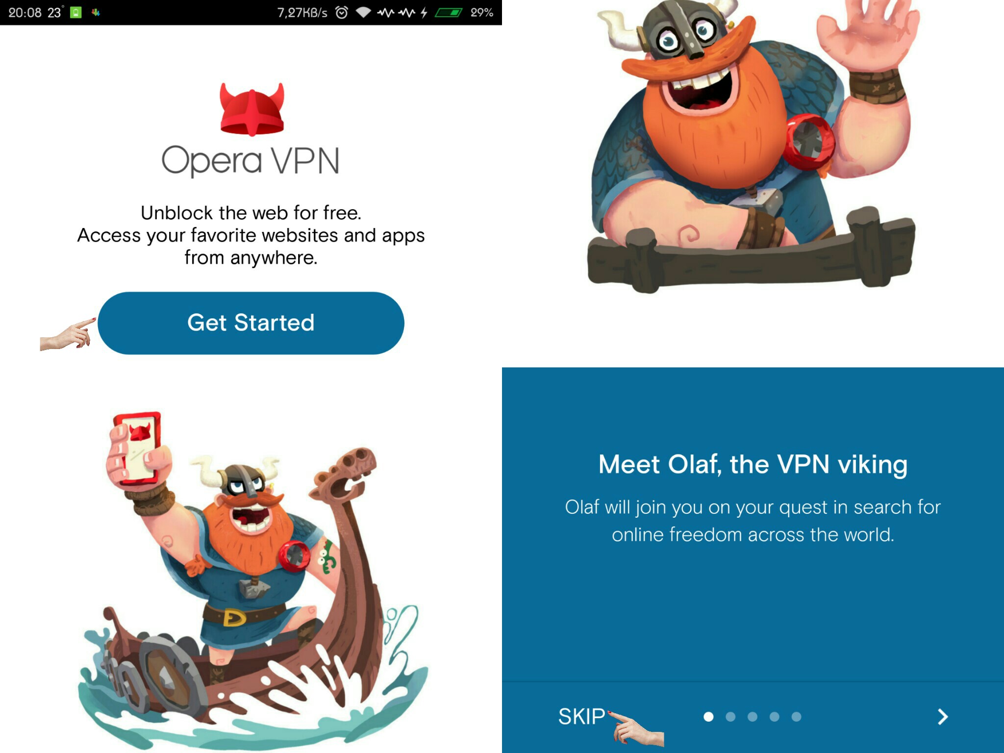Select the fourth page indicator dot
Screen dimensions: 1004x753
[775, 717]
